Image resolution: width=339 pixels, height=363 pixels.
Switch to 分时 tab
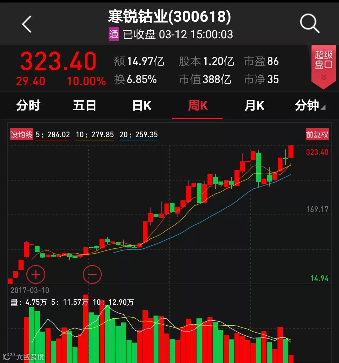pos(28,106)
